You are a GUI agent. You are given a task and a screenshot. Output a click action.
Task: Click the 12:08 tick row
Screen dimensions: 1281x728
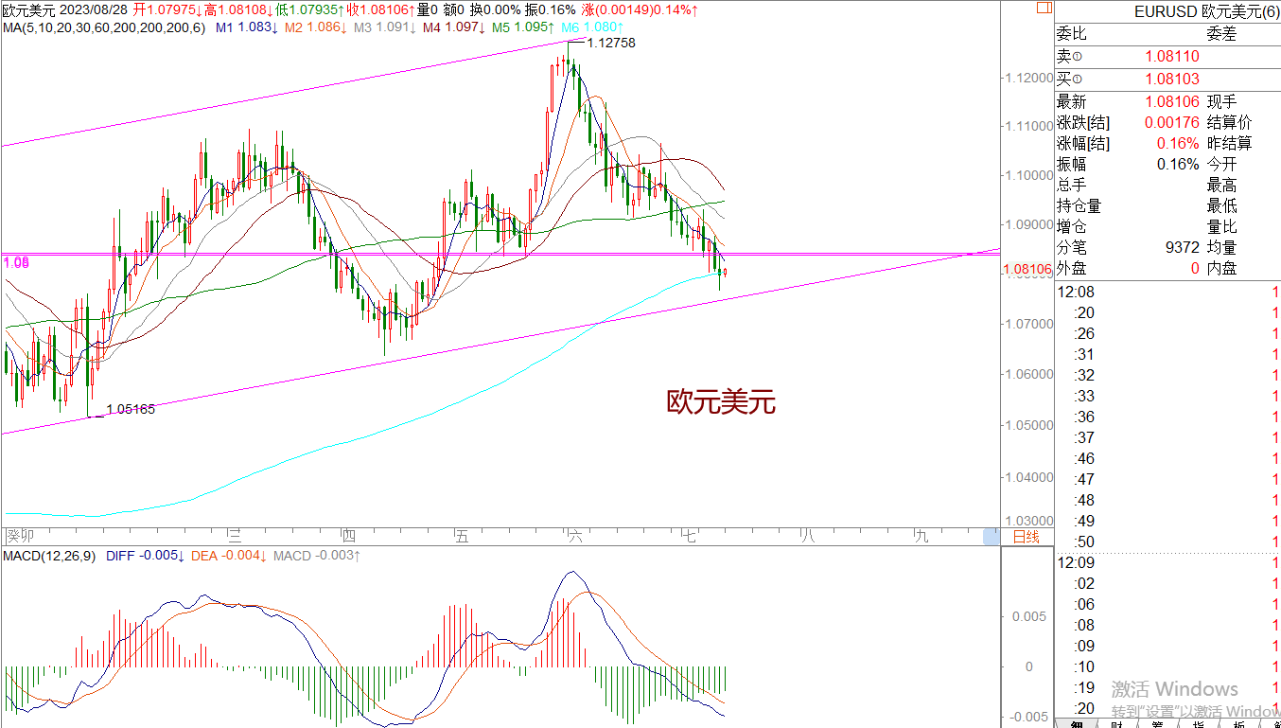tap(1167, 292)
